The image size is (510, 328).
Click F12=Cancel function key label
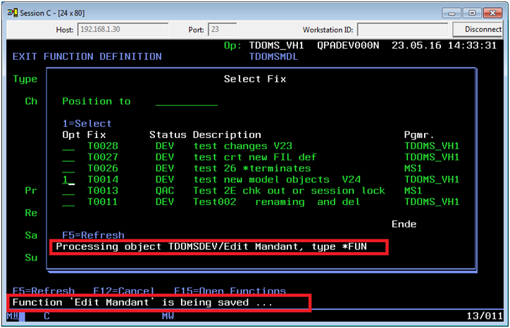tap(121, 291)
